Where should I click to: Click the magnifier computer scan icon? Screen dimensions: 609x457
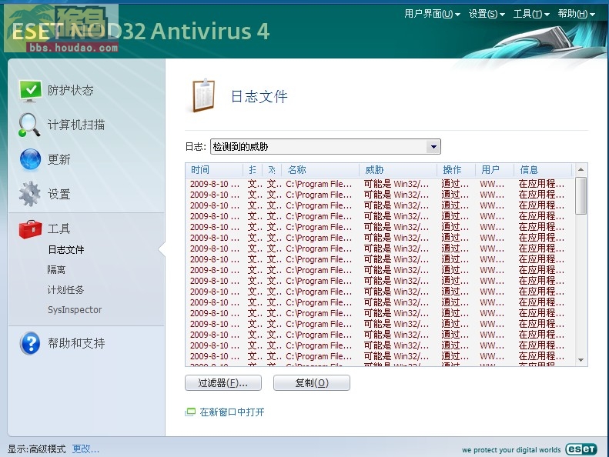(x=29, y=125)
